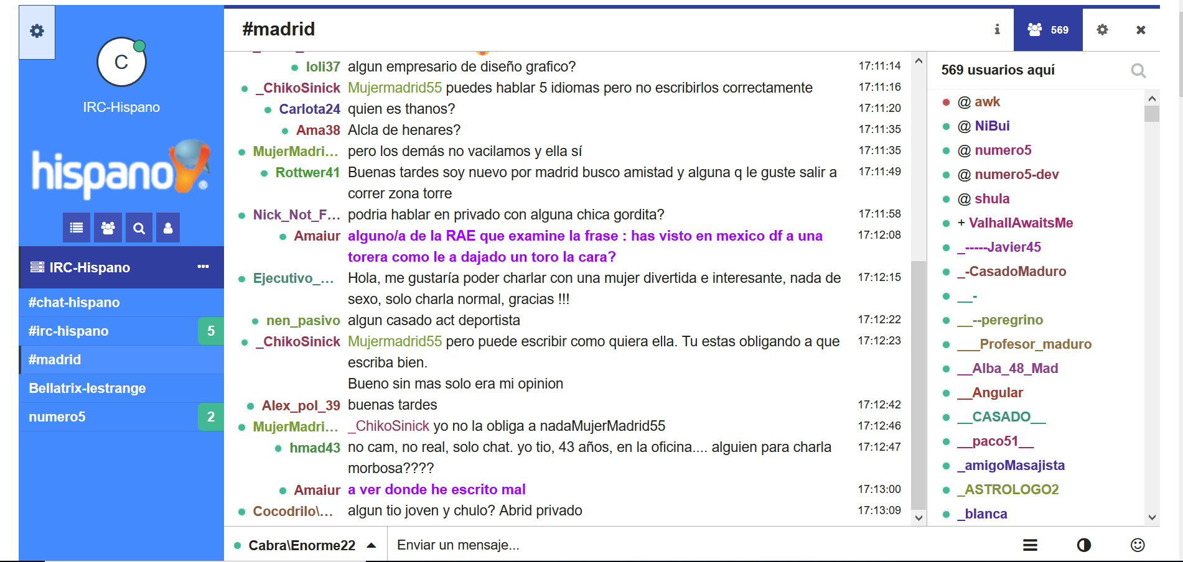Select the username Amaiur in chat
Screen dimensions: 1183x562
pyautogui.click(x=317, y=236)
